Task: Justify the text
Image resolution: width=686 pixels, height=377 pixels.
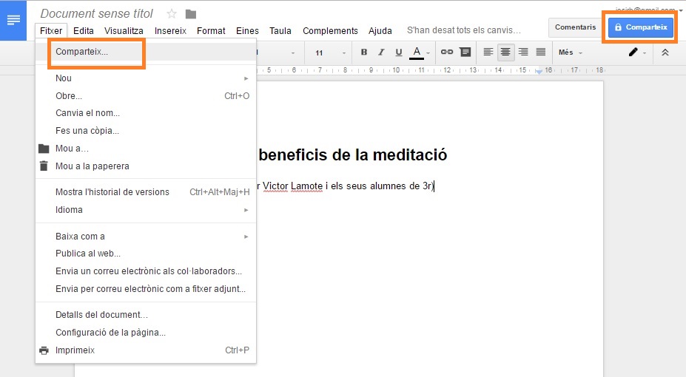Action: point(541,52)
